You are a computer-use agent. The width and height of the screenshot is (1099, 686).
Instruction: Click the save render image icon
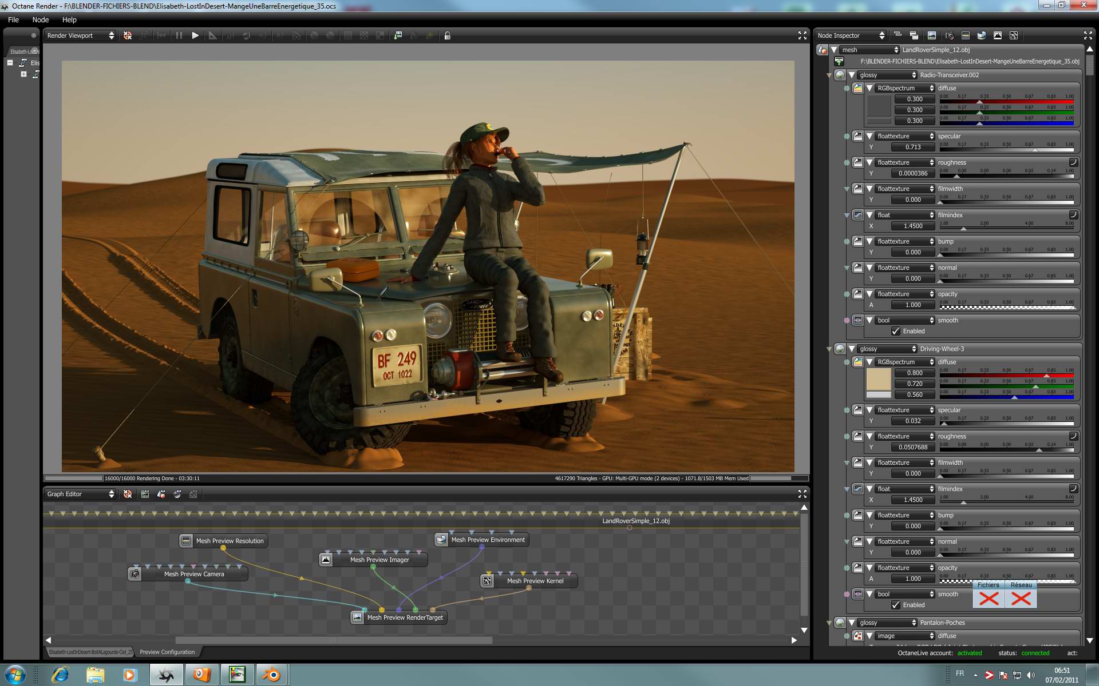click(398, 35)
